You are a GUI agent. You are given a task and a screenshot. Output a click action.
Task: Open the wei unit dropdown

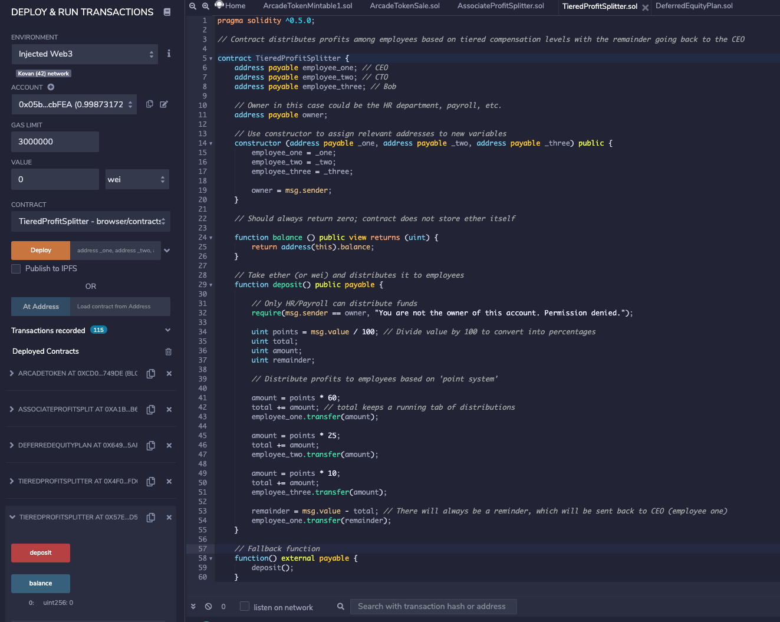pyautogui.click(x=137, y=179)
